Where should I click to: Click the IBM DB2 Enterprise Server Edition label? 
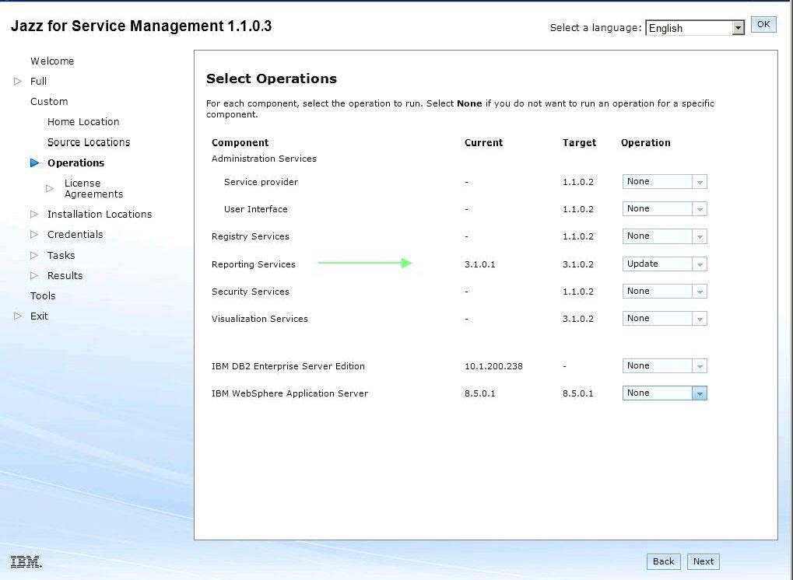click(x=288, y=366)
